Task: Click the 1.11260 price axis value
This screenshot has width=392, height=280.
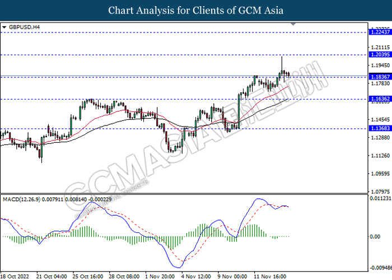Action: 380,156
